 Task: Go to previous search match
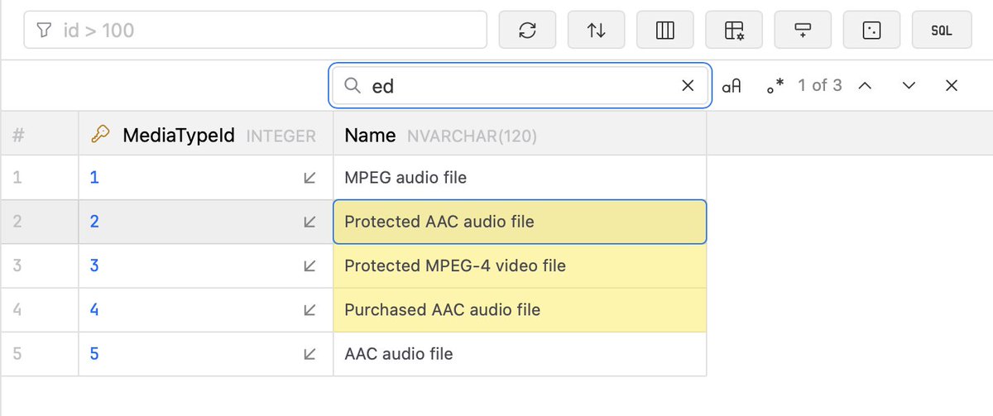[x=865, y=86]
